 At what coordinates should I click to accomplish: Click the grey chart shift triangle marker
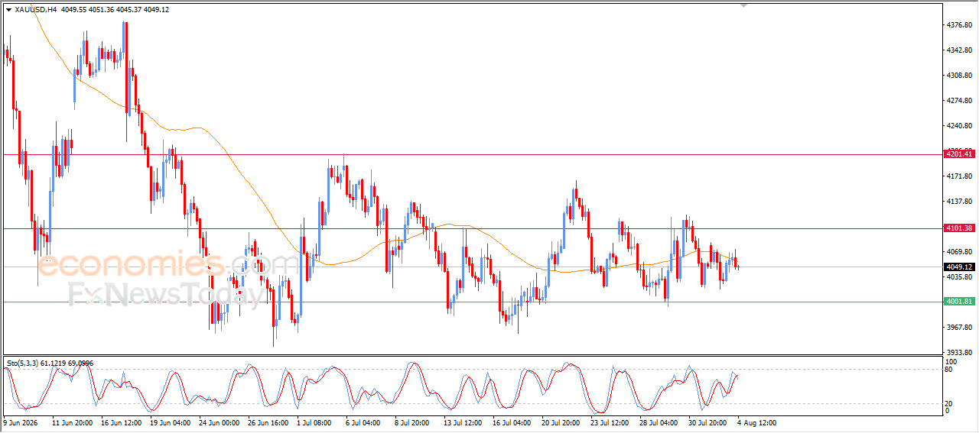(743, 5)
